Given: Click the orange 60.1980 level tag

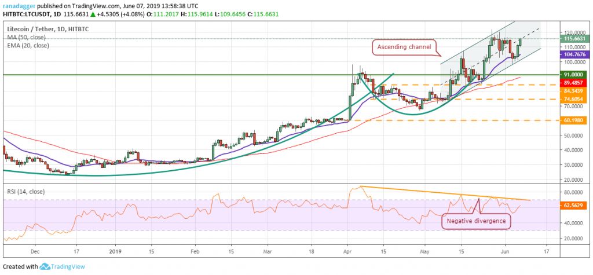Looking at the screenshot, I should click(x=574, y=120).
